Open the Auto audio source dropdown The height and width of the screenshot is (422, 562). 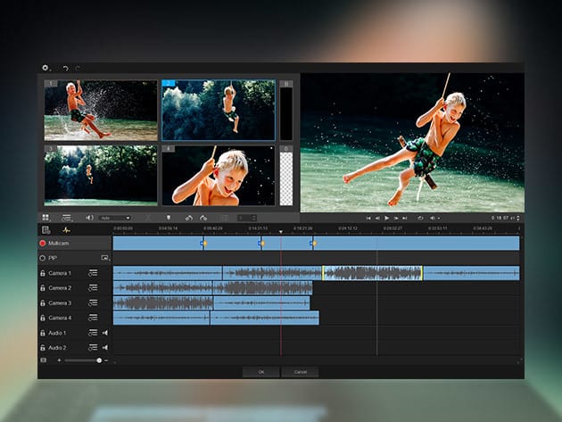(115, 218)
